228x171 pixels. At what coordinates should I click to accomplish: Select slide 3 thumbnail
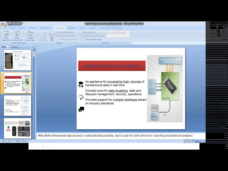[x=18, y=105]
